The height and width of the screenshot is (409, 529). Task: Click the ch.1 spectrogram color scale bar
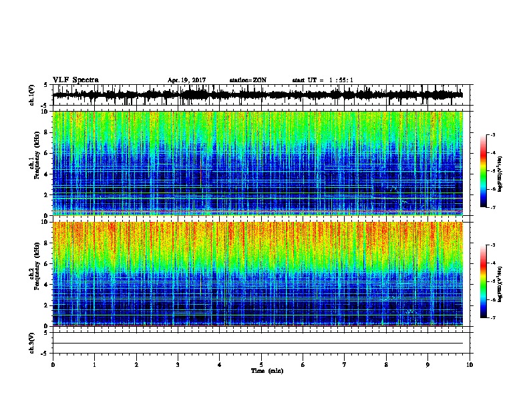[484, 171]
